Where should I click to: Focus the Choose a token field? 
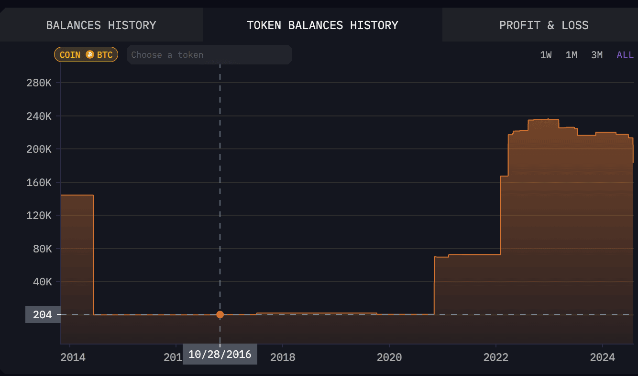click(209, 54)
